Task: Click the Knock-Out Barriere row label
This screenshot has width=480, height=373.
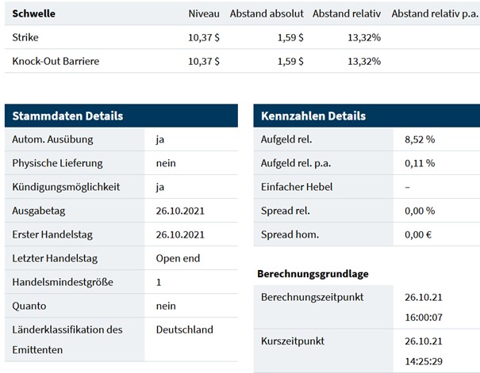Action: click(x=56, y=61)
